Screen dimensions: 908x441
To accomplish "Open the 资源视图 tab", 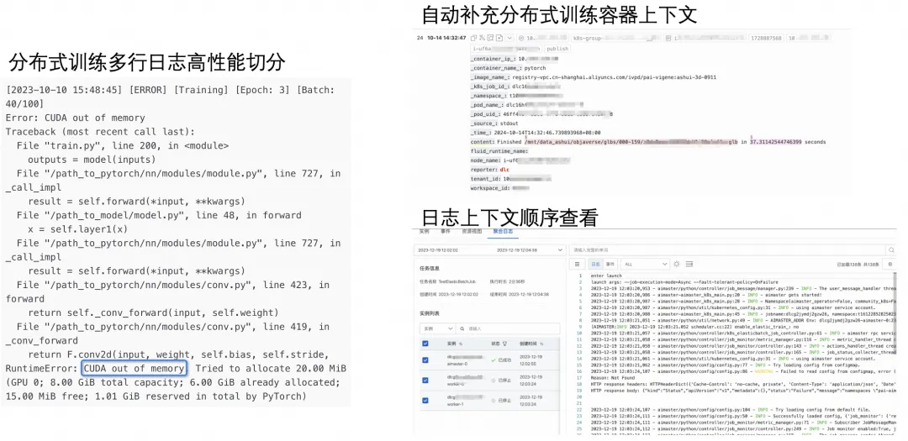I will (472, 232).
